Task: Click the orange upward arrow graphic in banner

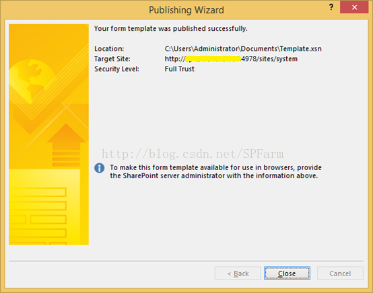Action: point(66,145)
